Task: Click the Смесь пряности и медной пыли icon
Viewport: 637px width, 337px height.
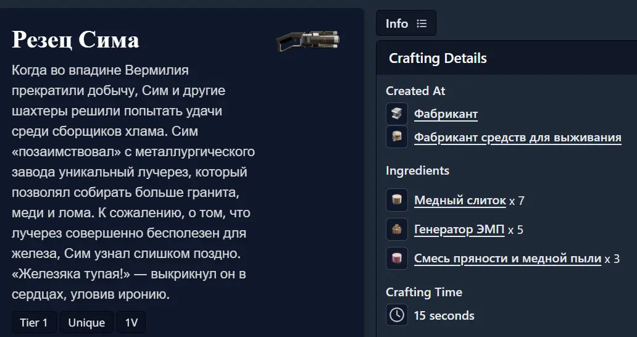Action: pos(397,258)
